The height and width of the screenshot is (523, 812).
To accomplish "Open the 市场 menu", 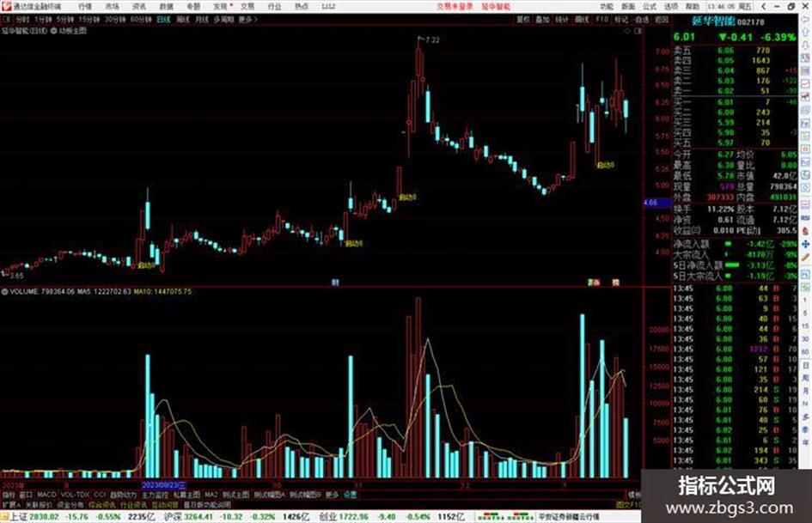I will pyautogui.click(x=113, y=6).
